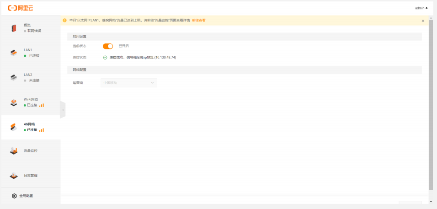Click the 前往查看 link in warning banner
Viewport: 437px width, 209px height.
coord(199,21)
